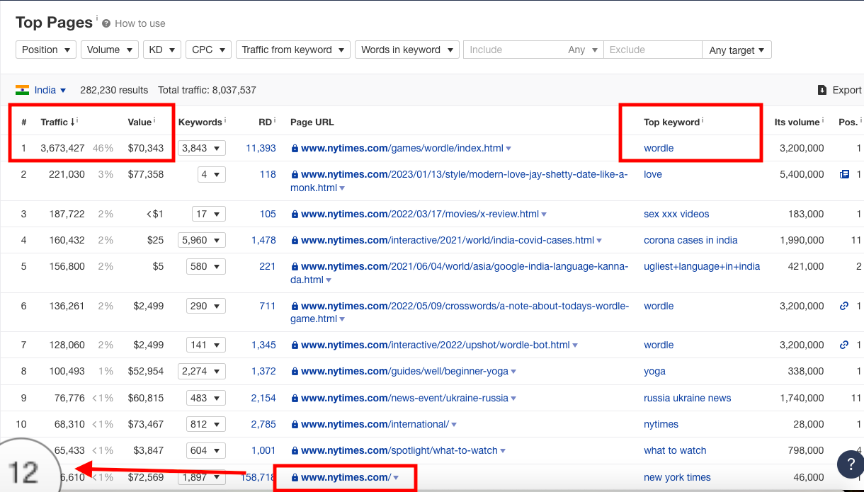
Task: Open the Any dropdown next to Include
Action: 584,50
